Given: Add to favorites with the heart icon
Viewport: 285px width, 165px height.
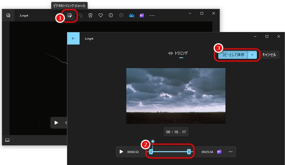Looking at the screenshot, I should (x=101, y=15).
